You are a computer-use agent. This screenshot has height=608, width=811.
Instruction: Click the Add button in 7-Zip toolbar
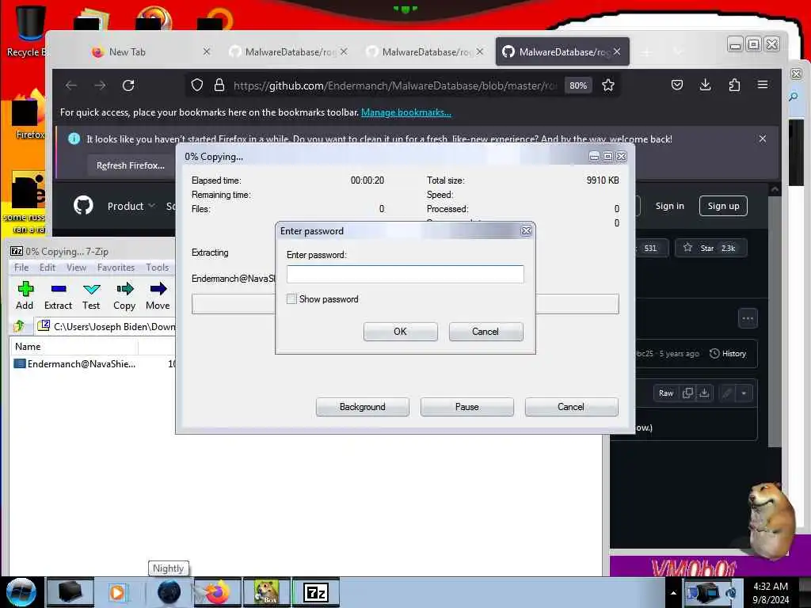pos(25,296)
